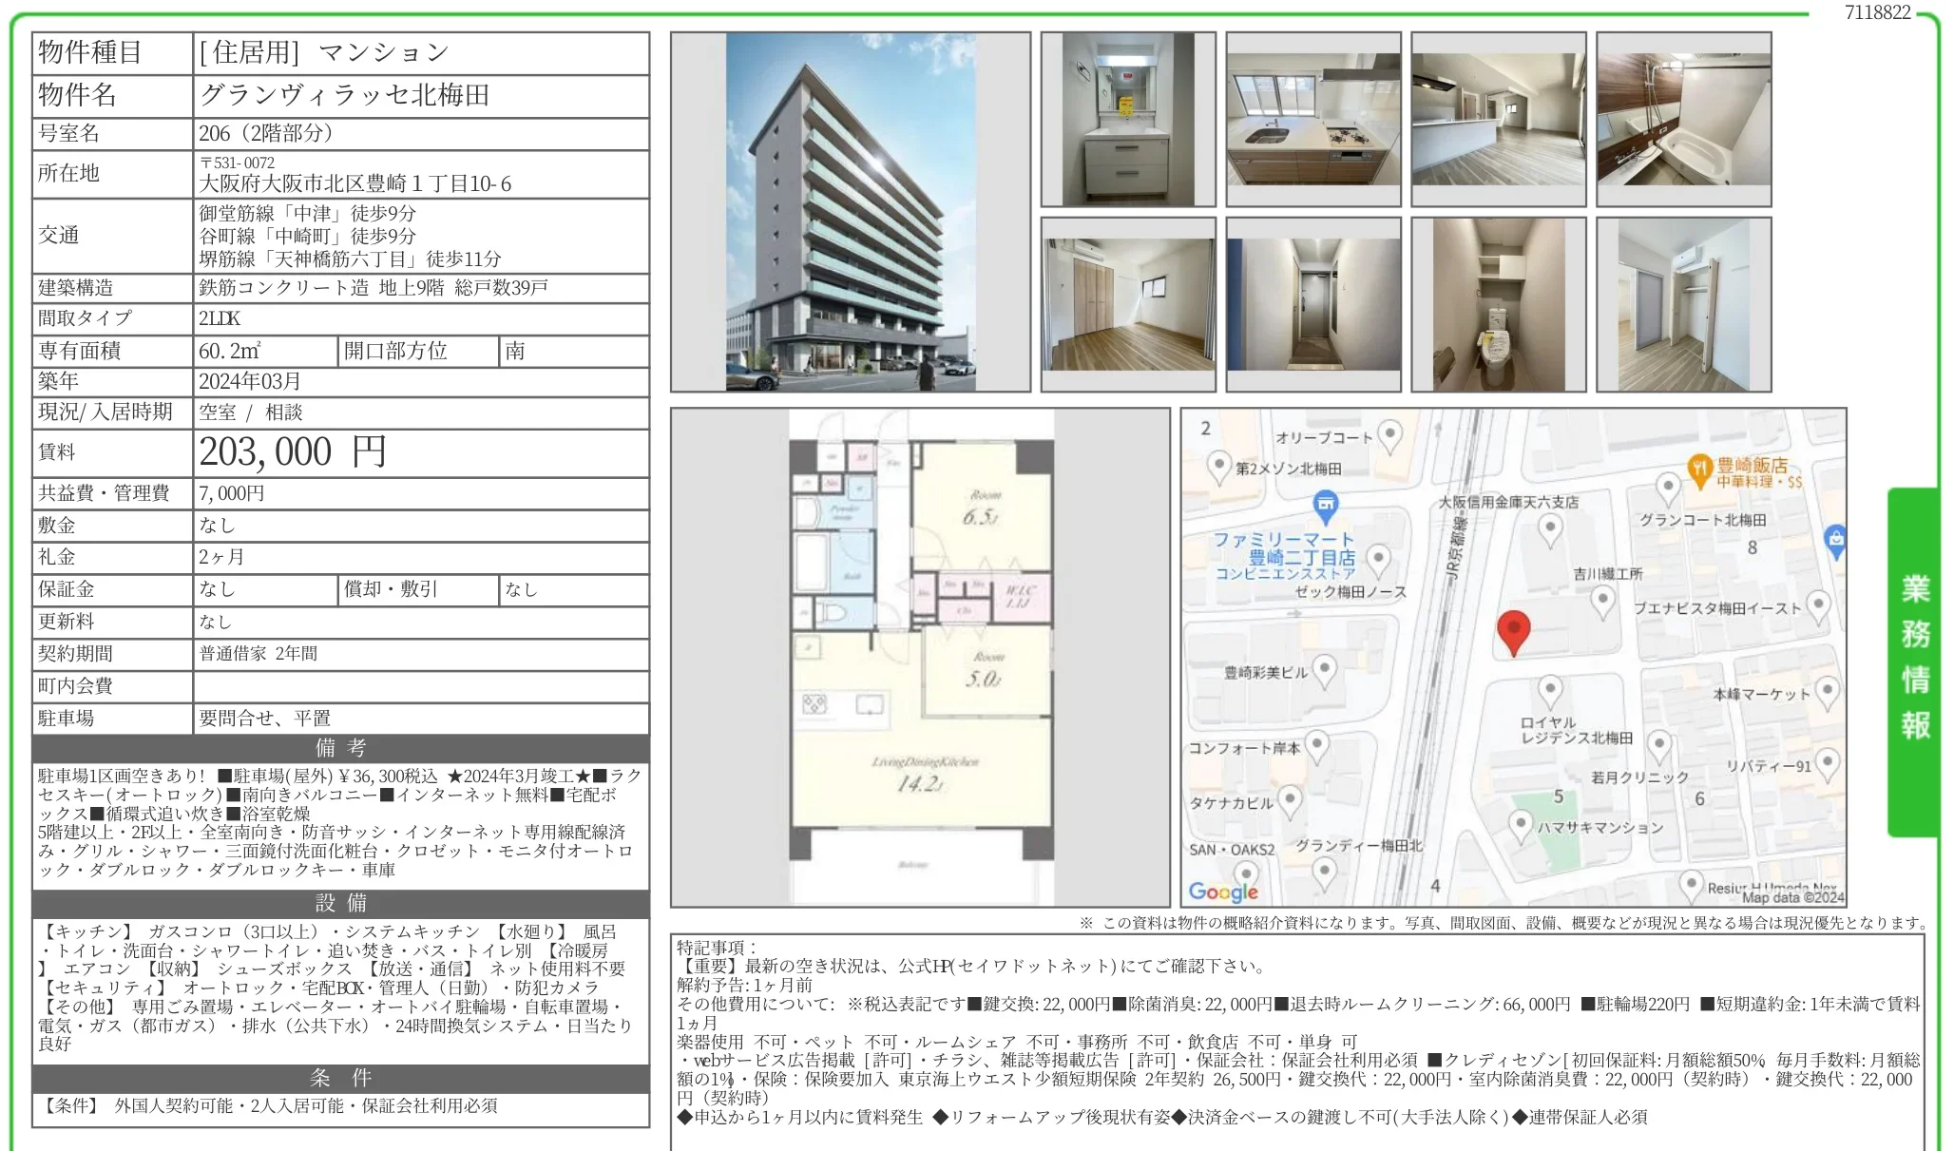Select the green 業務情報 side tab
The height and width of the screenshot is (1151, 1954).
click(x=1914, y=659)
